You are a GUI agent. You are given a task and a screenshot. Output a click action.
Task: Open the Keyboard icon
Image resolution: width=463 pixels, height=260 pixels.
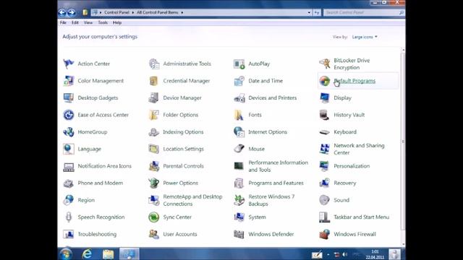(325, 132)
